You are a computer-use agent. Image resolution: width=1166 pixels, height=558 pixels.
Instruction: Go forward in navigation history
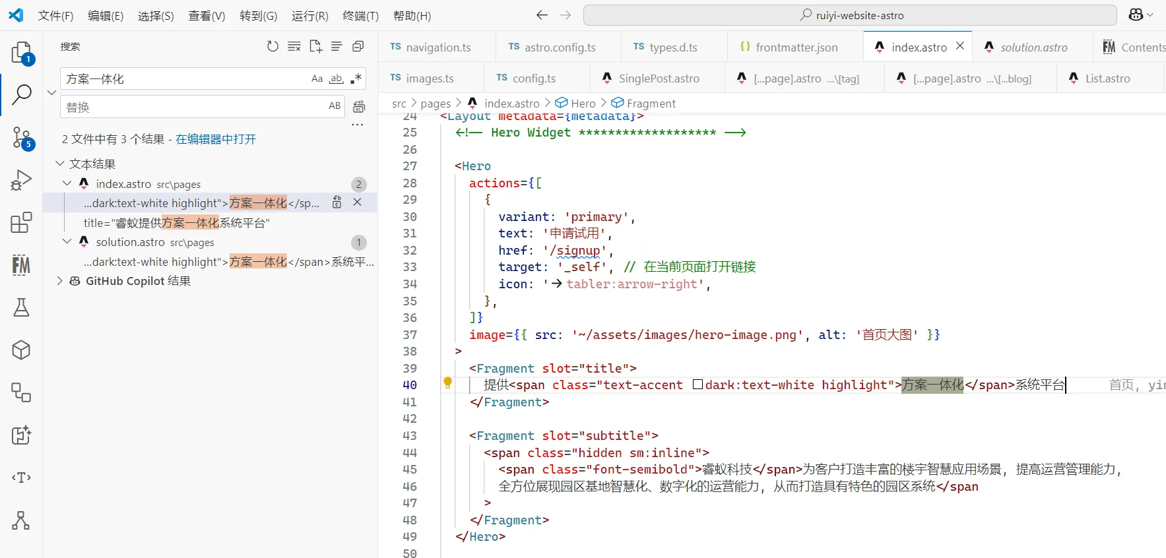tap(566, 15)
